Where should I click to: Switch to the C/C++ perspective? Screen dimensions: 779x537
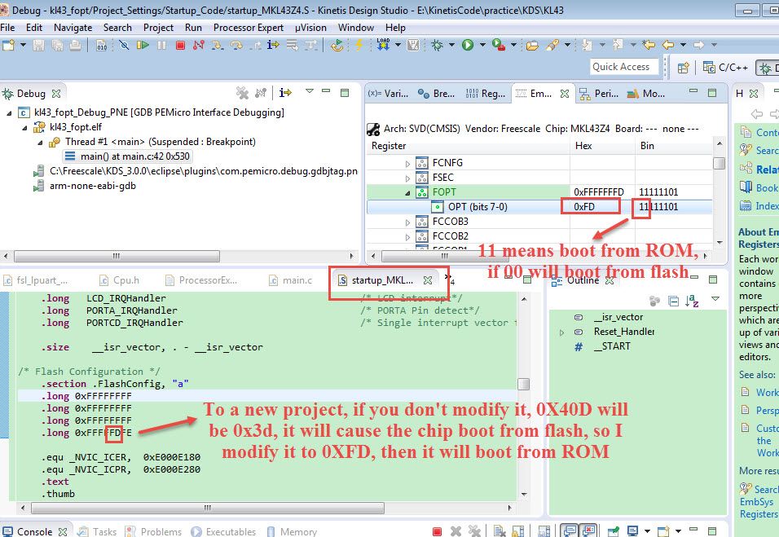click(x=725, y=68)
